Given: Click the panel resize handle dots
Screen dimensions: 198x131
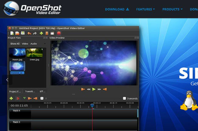Looking at the screenshot, I should coord(73,94).
